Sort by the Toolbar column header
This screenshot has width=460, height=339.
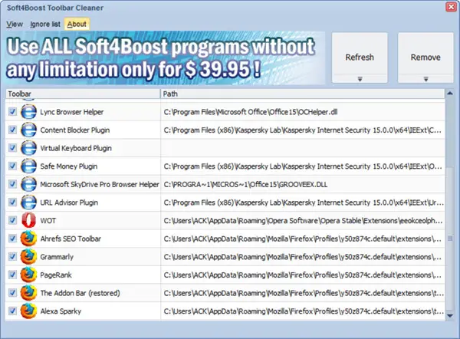point(83,94)
